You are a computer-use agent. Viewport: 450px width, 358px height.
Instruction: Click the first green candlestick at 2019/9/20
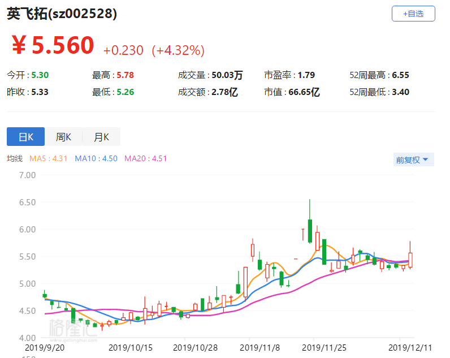pos(45,295)
